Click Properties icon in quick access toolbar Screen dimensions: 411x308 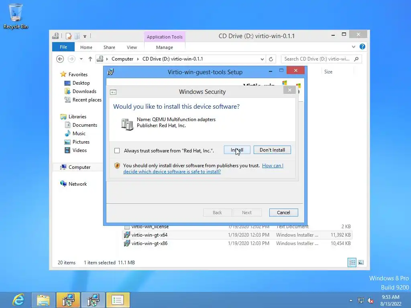coord(68,36)
